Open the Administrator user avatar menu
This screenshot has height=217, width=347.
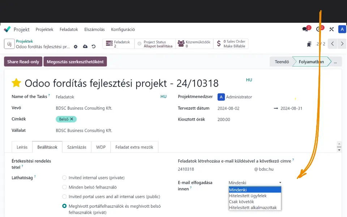[x=342, y=29]
